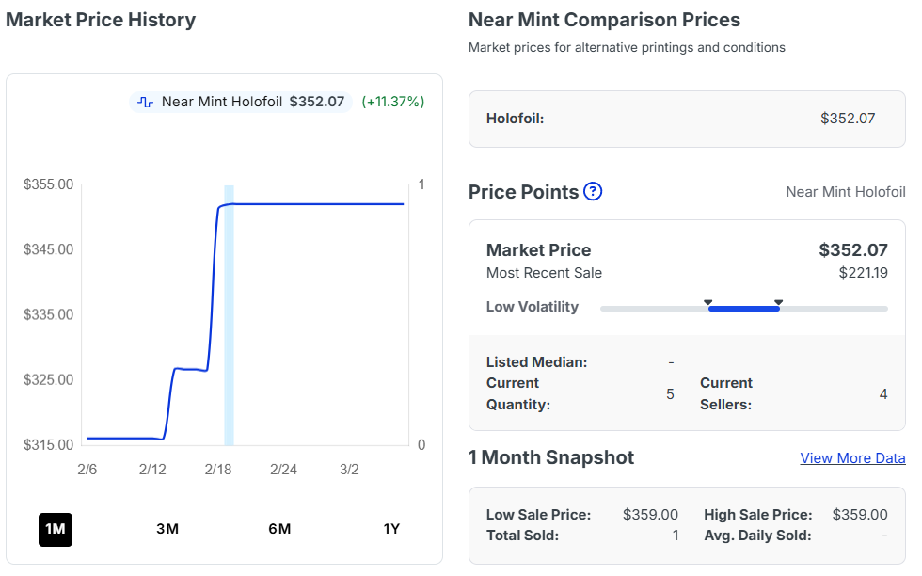Click the Market Price History heading
This screenshot has height=576, width=922.
[101, 20]
